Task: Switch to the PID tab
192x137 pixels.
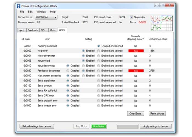Action: tap(43, 30)
